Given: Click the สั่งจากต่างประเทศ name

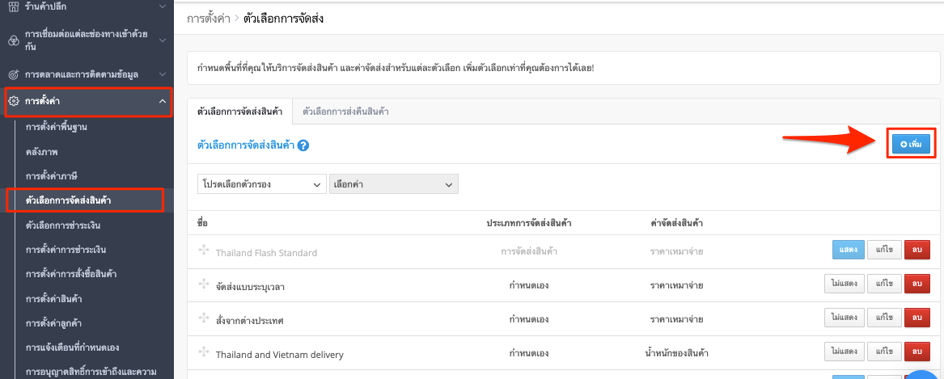Looking at the screenshot, I should 249,321.
